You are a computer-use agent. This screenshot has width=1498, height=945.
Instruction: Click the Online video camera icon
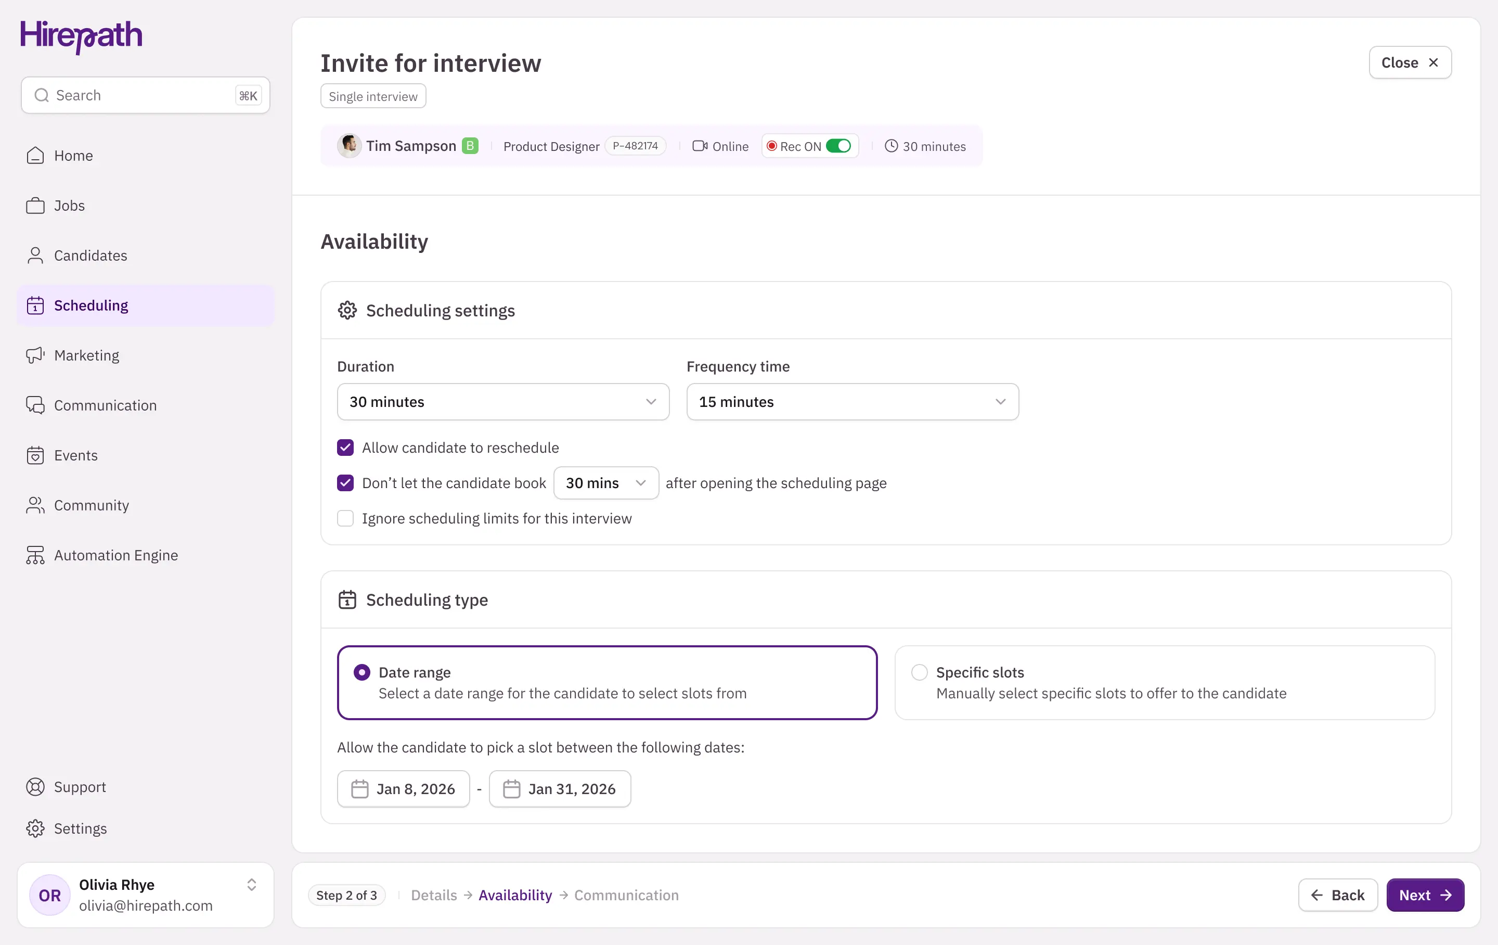(700, 146)
